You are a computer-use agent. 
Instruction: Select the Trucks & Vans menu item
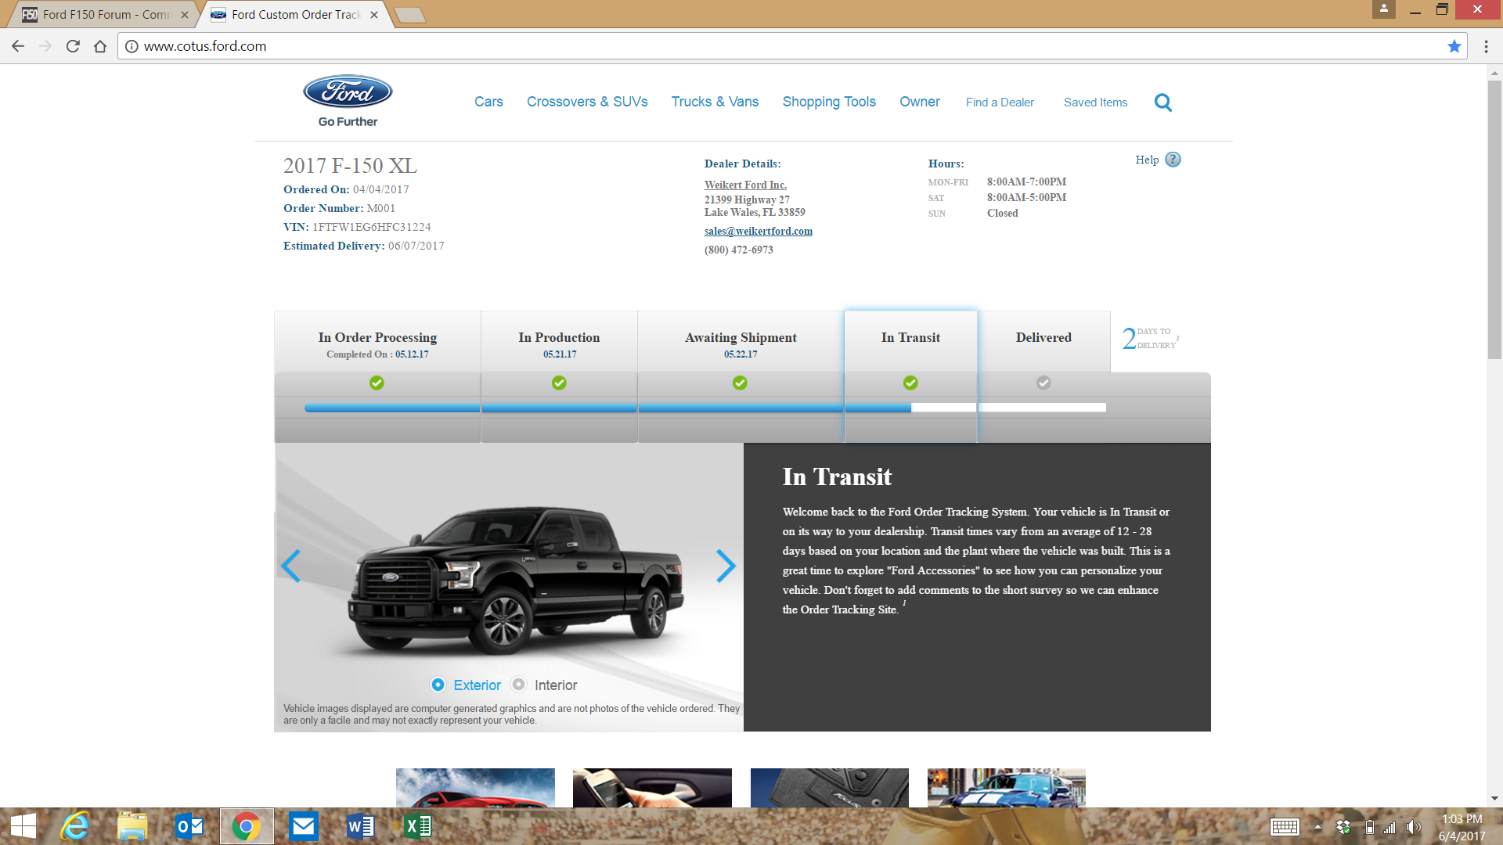(714, 102)
